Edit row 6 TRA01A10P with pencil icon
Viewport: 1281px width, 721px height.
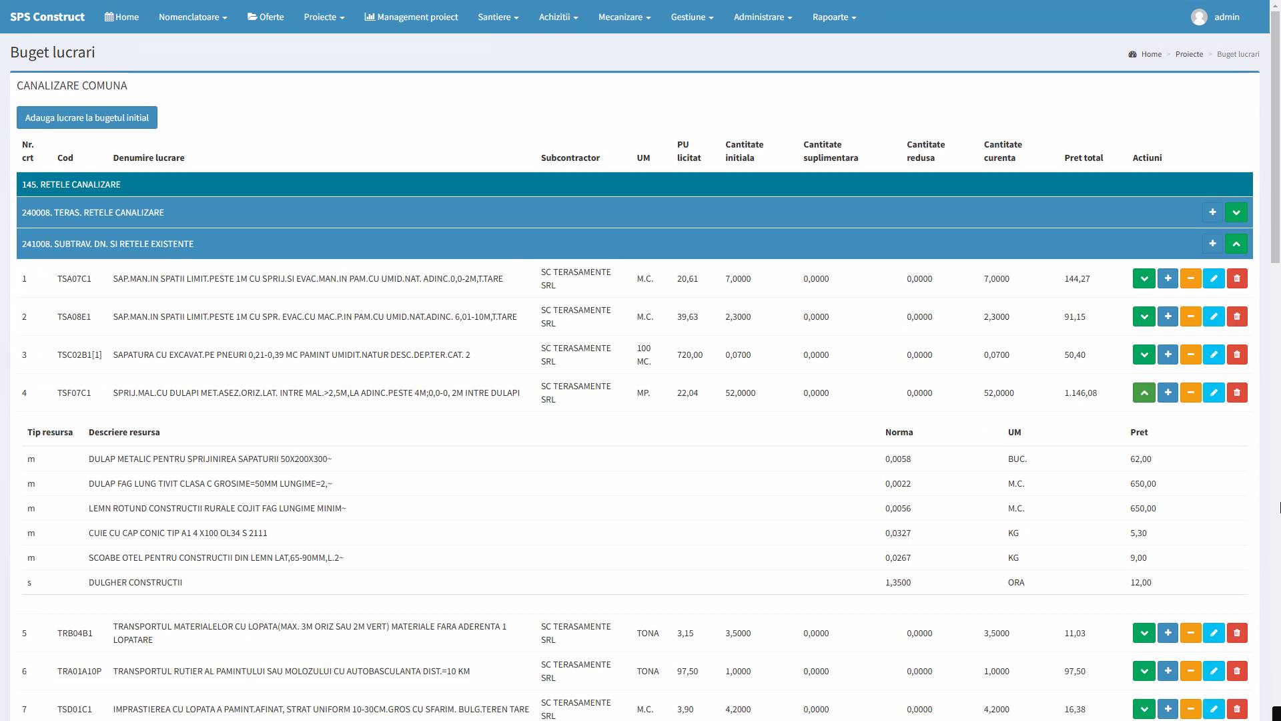coord(1214,672)
